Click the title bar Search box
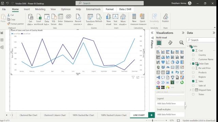Image resolution: width=218 pixels, height=122 pixels. point(110,3)
